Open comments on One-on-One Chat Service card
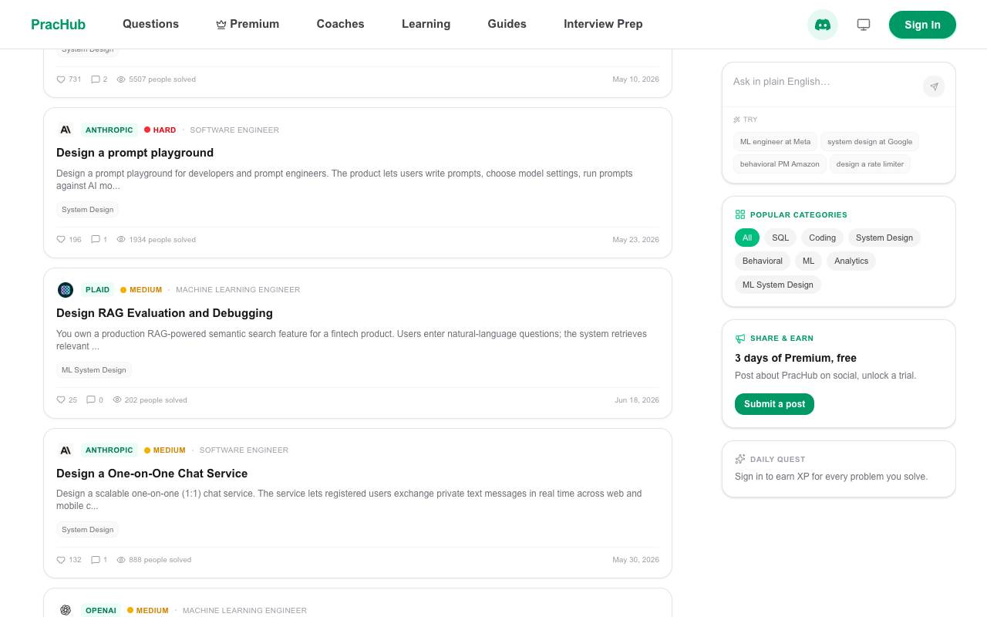 [95, 560]
